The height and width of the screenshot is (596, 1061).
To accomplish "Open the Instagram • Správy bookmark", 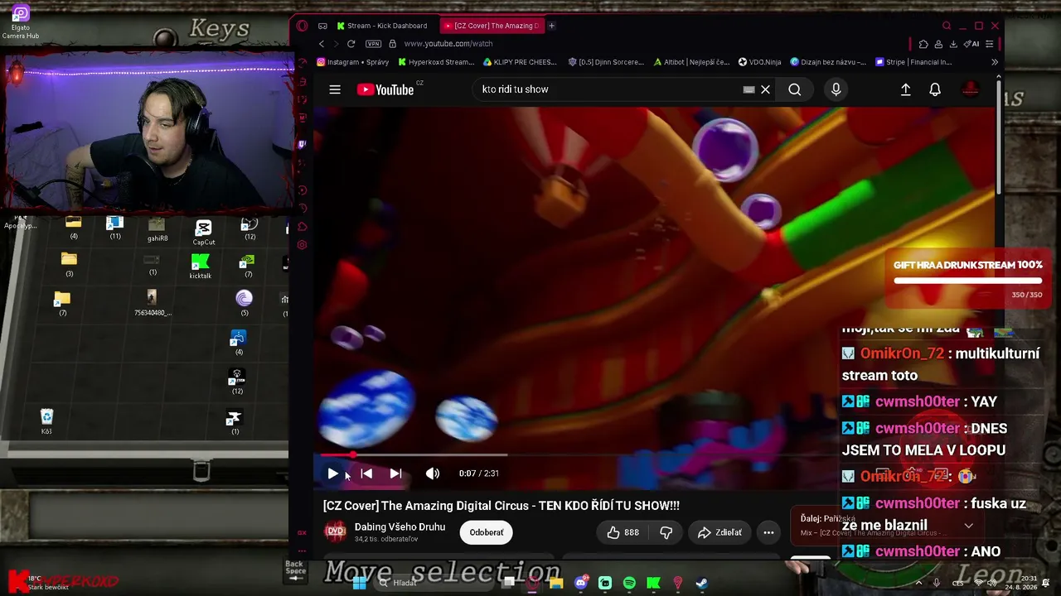I will pyautogui.click(x=353, y=62).
